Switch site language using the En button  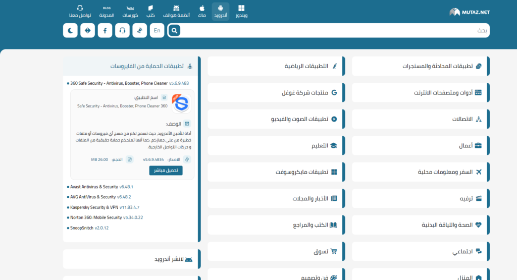[157, 30]
